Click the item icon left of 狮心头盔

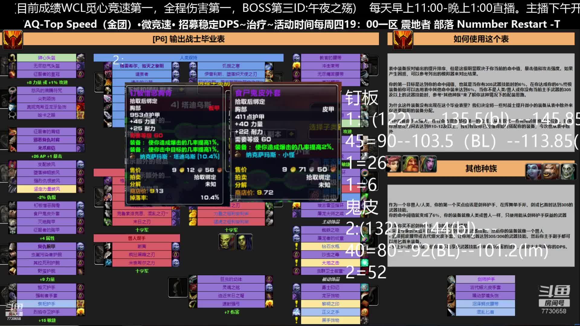(12, 58)
